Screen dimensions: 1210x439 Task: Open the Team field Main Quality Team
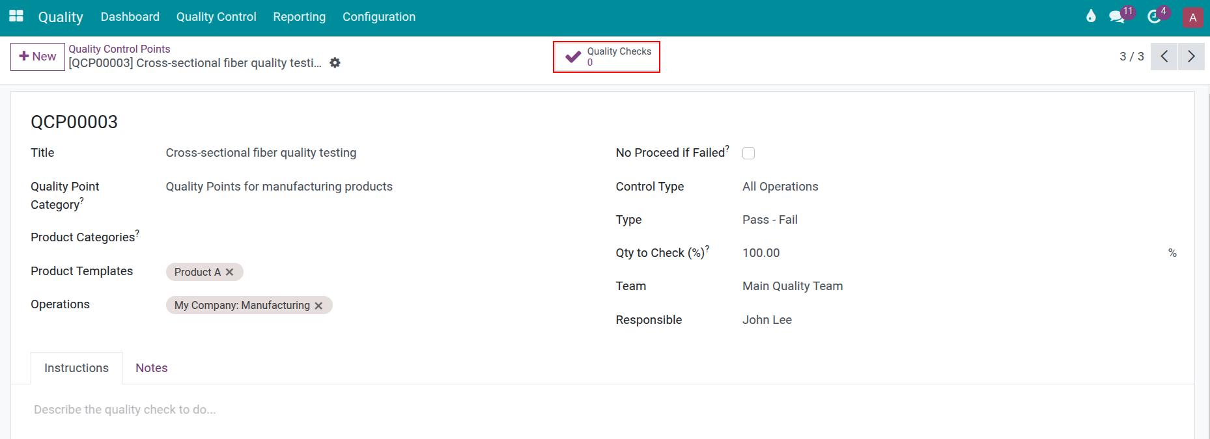(x=959, y=286)
